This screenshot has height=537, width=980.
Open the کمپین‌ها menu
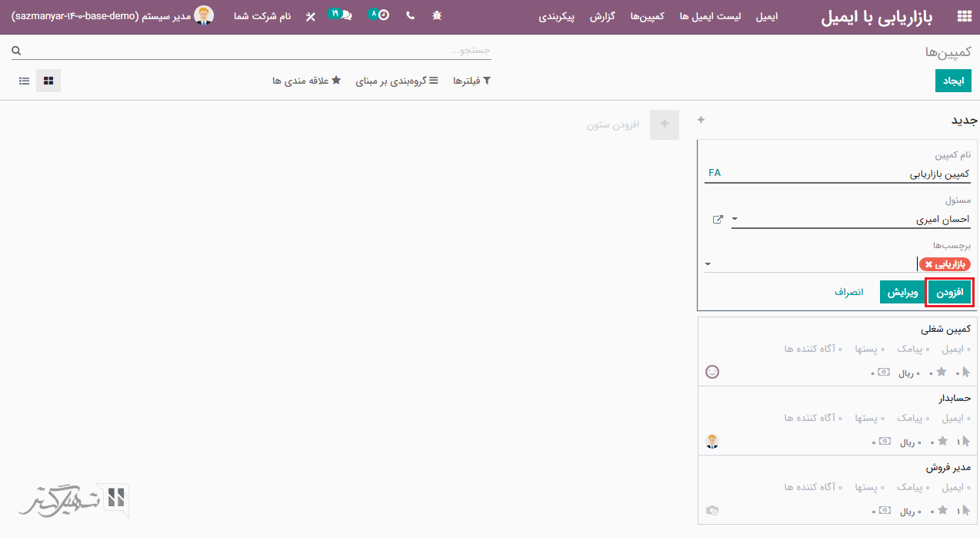646,16
